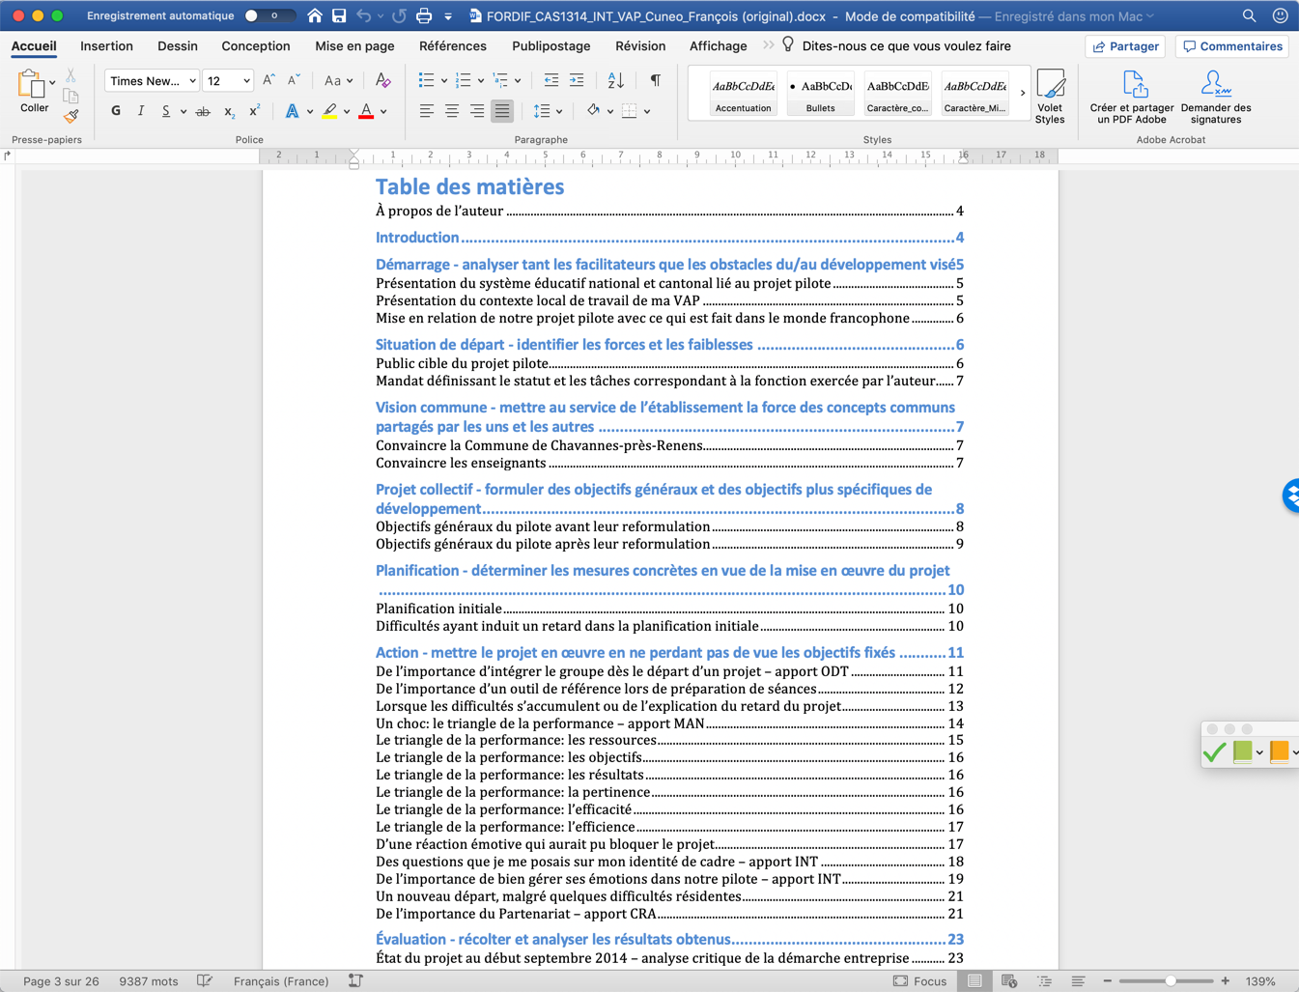Decrease paragraph indent
The height and width of the screenshot is (992, 1299).
551,81
